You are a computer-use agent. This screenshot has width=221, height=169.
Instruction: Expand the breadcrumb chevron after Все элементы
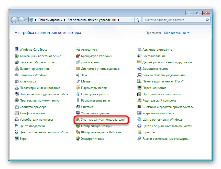pyautogui.click(x=118, y=20)
